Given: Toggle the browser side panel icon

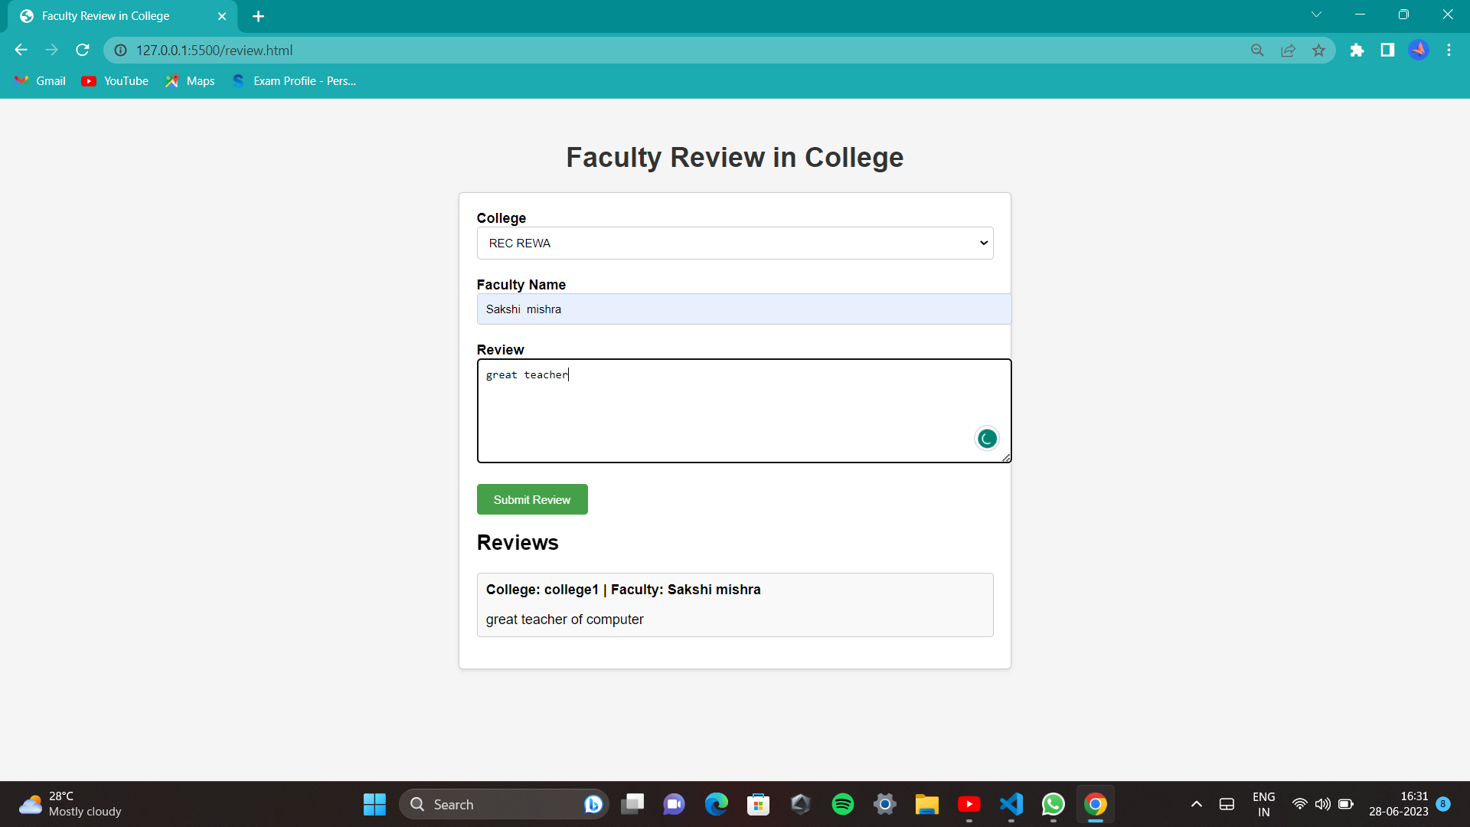Looking at the screenshot, I should tap(1387, 51).
